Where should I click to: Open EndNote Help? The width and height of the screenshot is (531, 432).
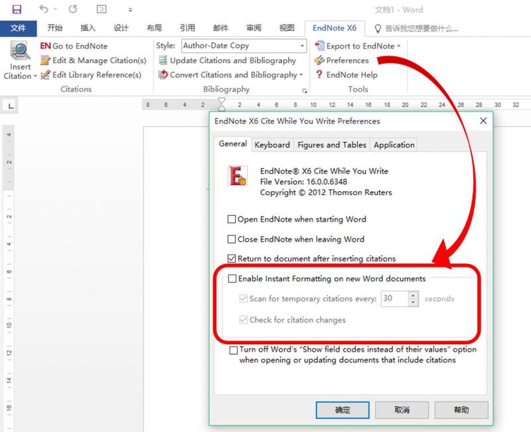346,75
